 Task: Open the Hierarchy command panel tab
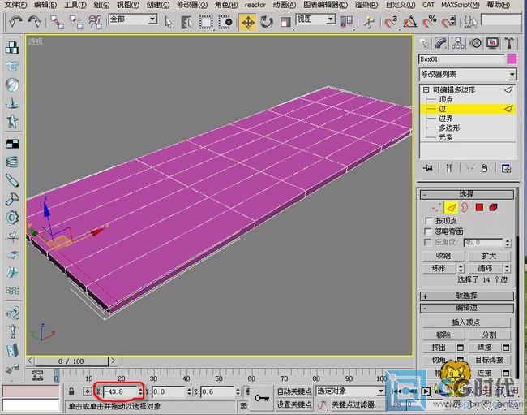pyautogui.click(x=458, y=43)
